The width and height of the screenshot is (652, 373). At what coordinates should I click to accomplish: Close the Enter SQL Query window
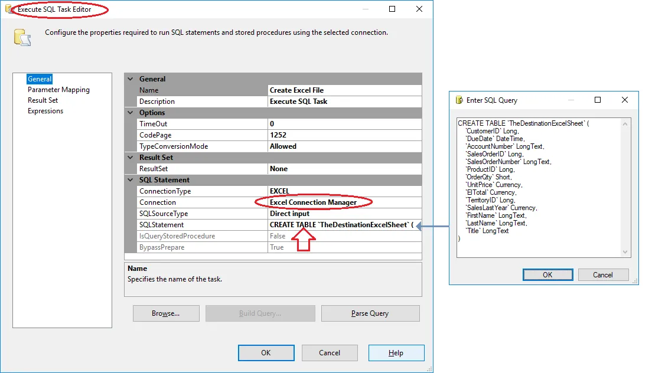(x=625, y=100)
